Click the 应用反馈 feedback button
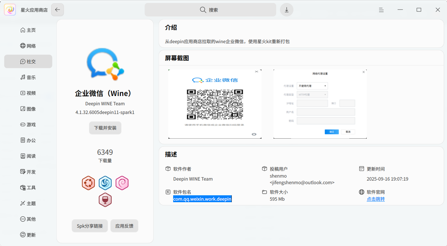The height and width of the screenshot is (246, 447). click(124, 226)
